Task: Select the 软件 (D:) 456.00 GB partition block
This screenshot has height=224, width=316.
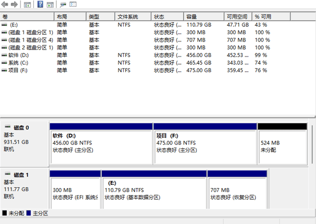Action: (101, 144)
